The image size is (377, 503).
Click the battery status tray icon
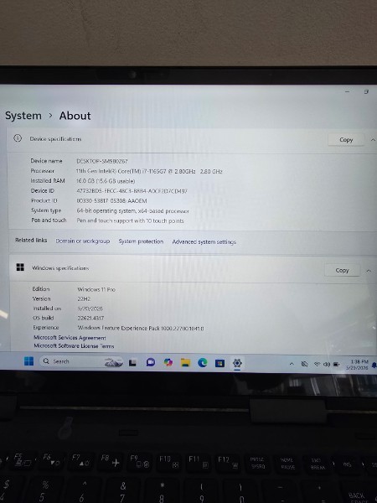[x=336, y=364]
